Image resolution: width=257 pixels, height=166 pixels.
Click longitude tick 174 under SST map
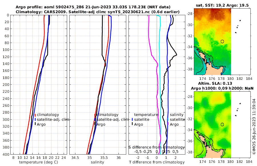[203, 79]
